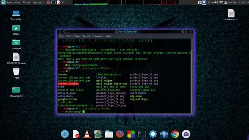This screenshot has width=249, height=140.
Task: Open the terminal View menu
Action: click(77, 36)
